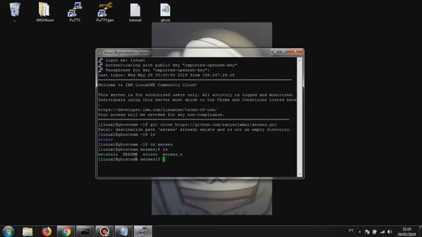This screenshot has width=422, height=237.
Task: Show hidden tray icons arrow
Action: click(x=359, y=232)
